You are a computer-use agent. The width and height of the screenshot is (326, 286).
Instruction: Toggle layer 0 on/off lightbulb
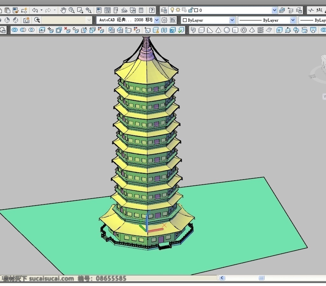pyautogui.click(x=172, y=10)
